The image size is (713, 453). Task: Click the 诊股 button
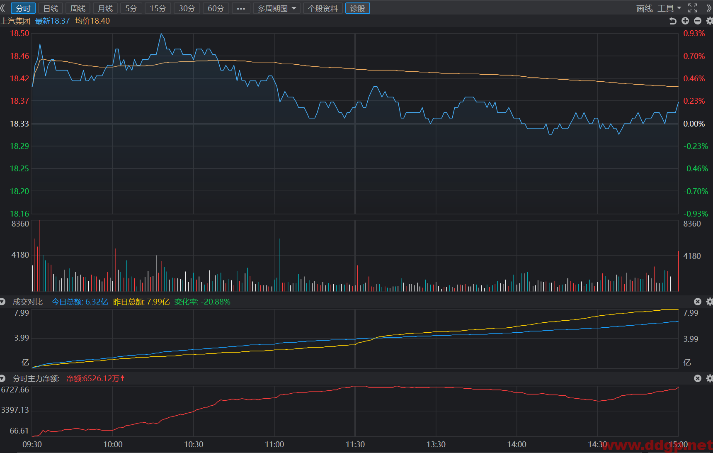click(357, 8)
